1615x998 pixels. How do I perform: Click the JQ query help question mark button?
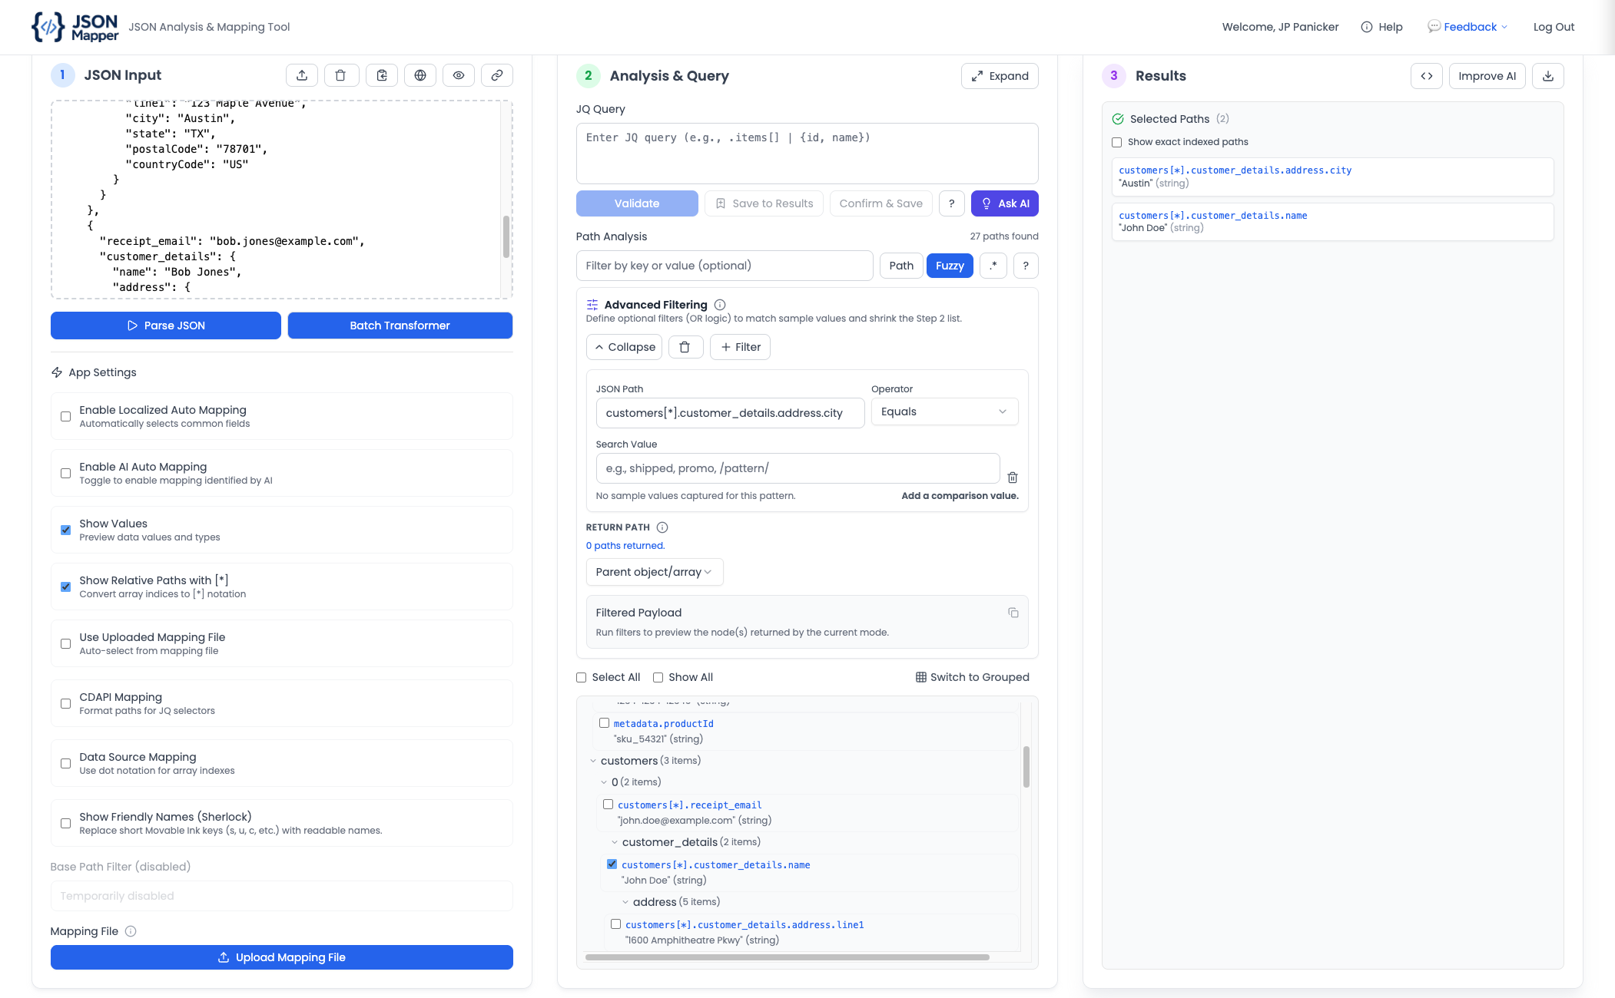[952, 203]
